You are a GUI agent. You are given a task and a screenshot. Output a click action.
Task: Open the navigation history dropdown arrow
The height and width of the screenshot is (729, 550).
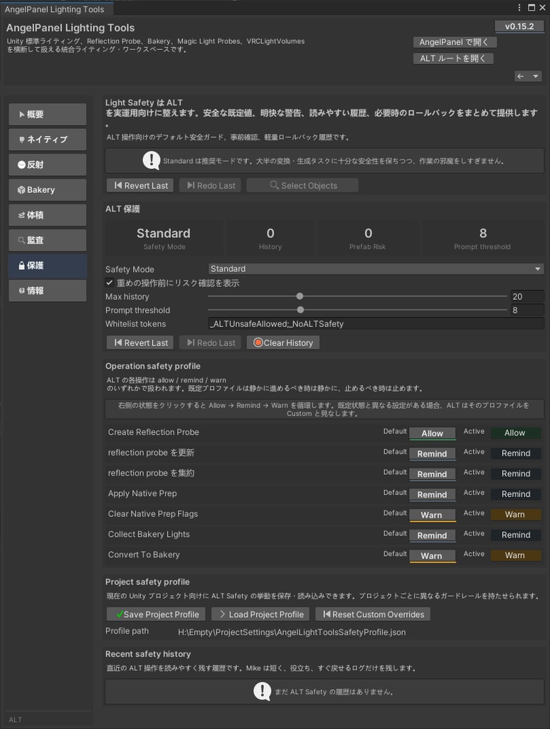tap(535, 76)
